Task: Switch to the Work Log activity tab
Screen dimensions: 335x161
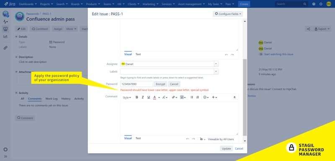Action: (x=51, y=99)
